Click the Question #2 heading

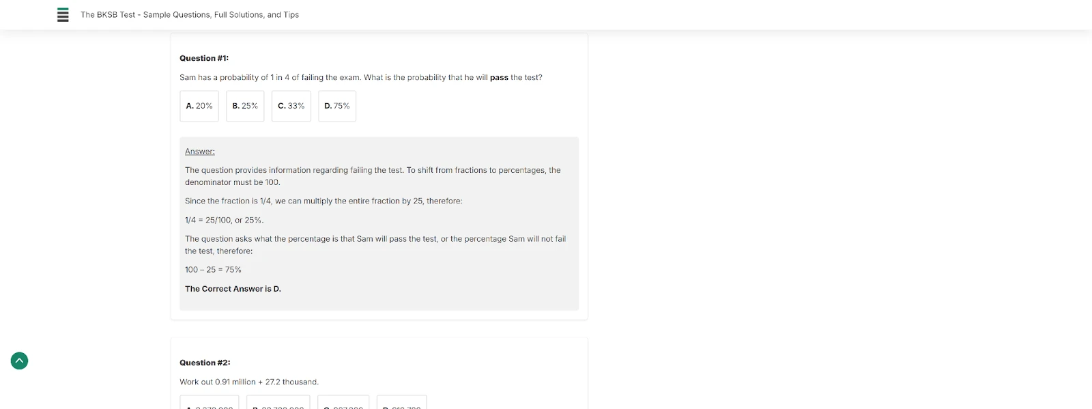pyautogui.click(x=205, y=362)
